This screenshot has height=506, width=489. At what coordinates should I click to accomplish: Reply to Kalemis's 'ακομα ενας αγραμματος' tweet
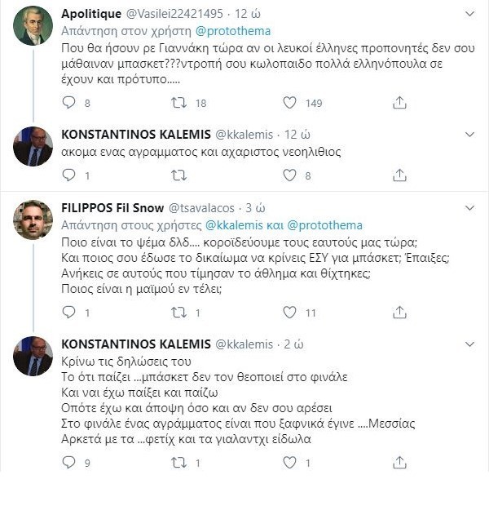pyautogui.click(x=69, y=175)
